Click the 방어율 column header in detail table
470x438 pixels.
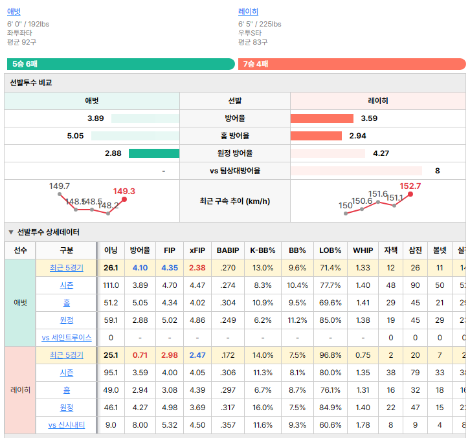(x=140, y=250)
